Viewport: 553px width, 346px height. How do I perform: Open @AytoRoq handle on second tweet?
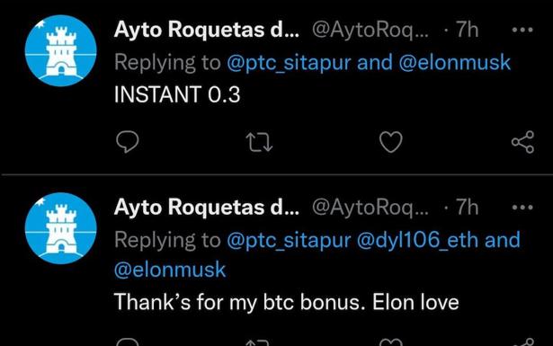[x=370, y=208]
